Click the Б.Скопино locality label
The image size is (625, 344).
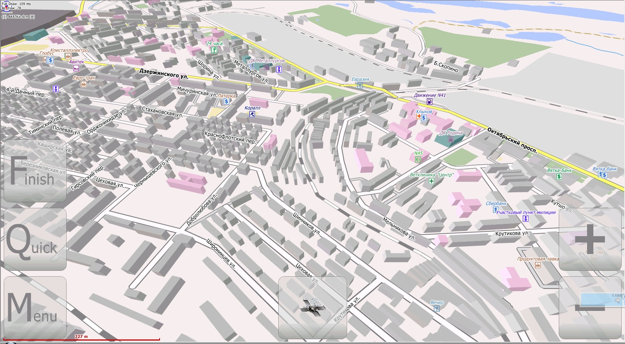click(x=446, y=67)
